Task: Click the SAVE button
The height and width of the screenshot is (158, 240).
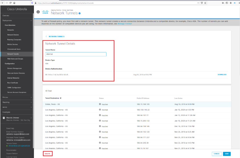Action: click(227, 154)
